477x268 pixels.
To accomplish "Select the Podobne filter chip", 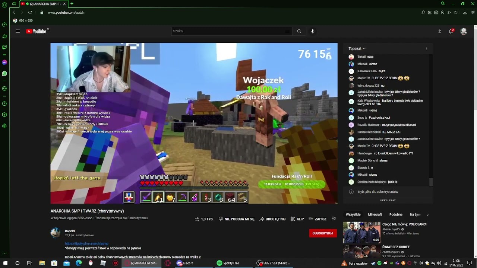I will 396,214.
